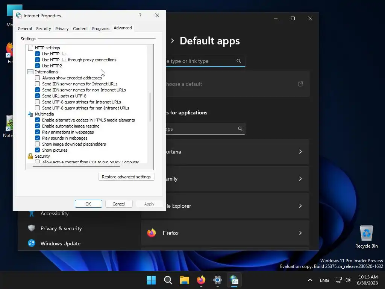Uncheck Show pictures
Screen dimensions: 385x289
click(37, 150)
